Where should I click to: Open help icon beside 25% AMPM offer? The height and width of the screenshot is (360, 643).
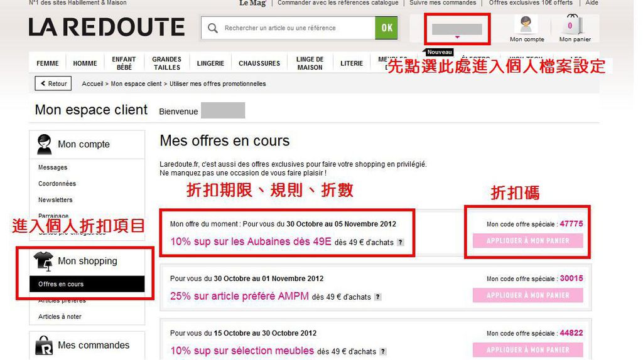(377, 297)
